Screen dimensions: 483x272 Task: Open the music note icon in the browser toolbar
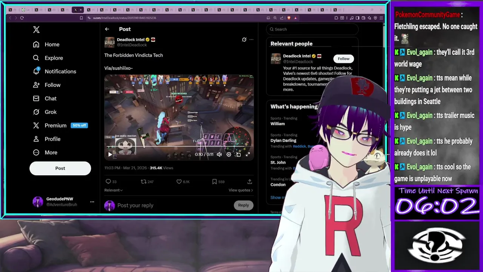tap(352, 18)
